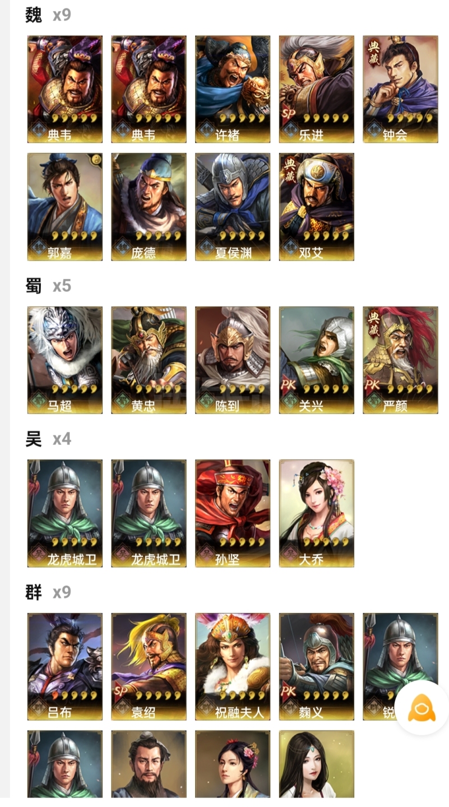
Task: Open the PK 麴义 card
Action: pyautogui.click(x=317, y=666)
